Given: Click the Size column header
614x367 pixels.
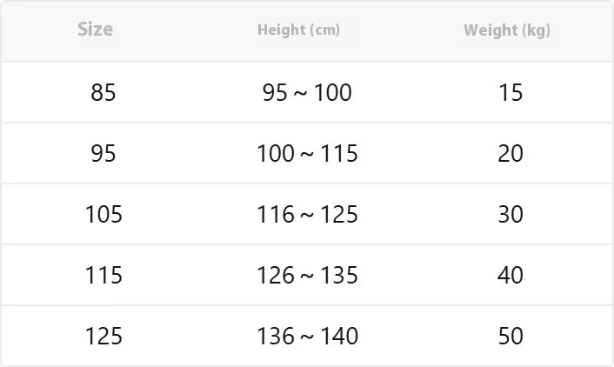Looking at the screenshot, I should [x=95, y=29].
